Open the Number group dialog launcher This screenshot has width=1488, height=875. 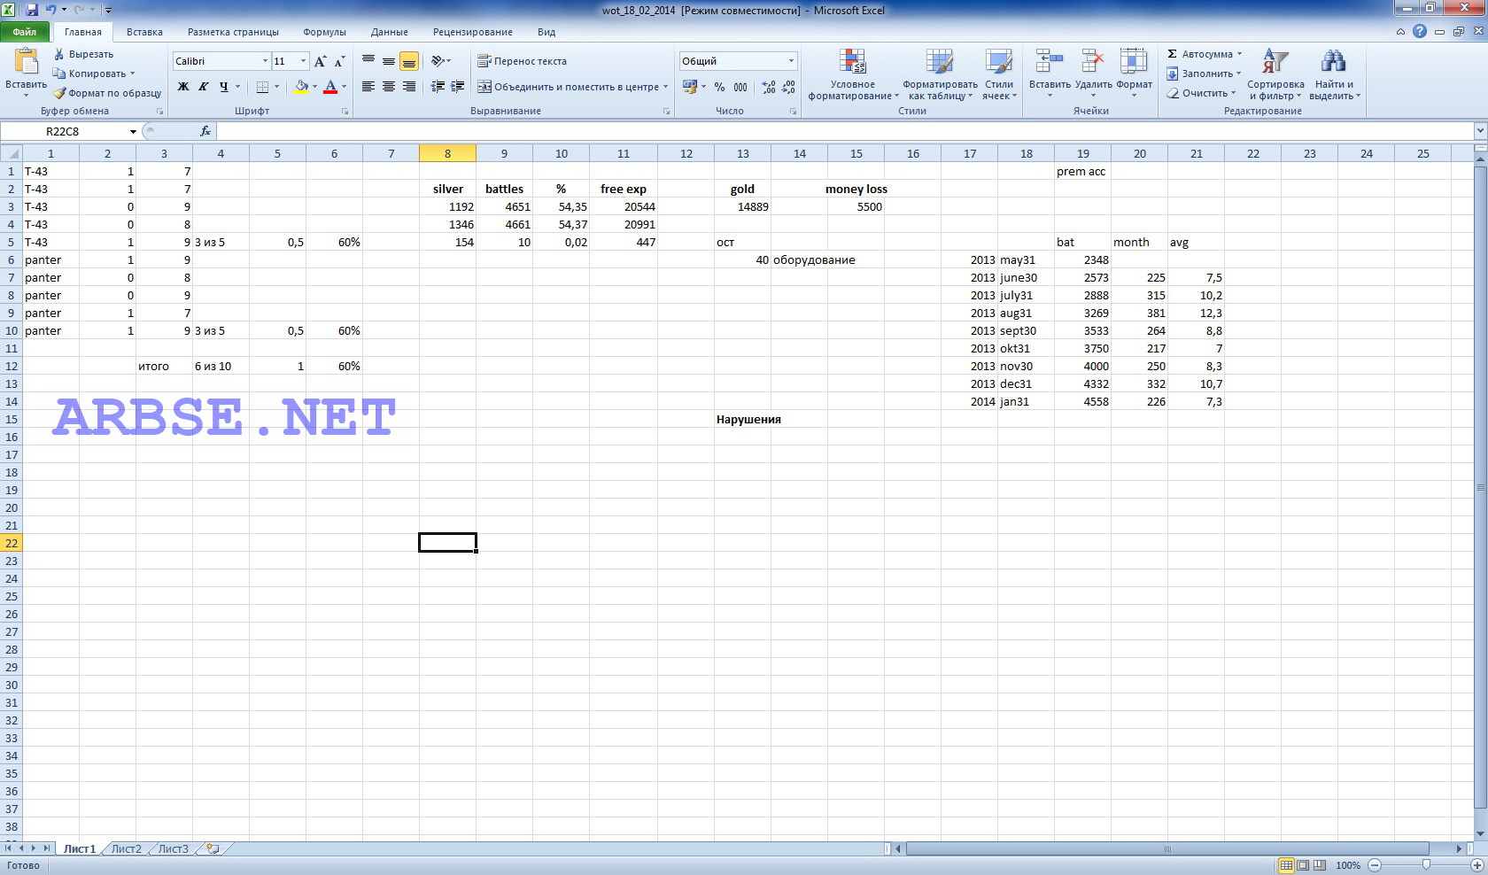(793, 112)
